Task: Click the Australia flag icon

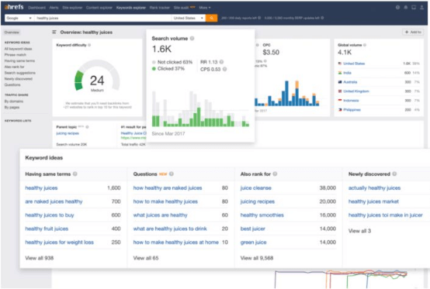Action: tap(340, 82)
